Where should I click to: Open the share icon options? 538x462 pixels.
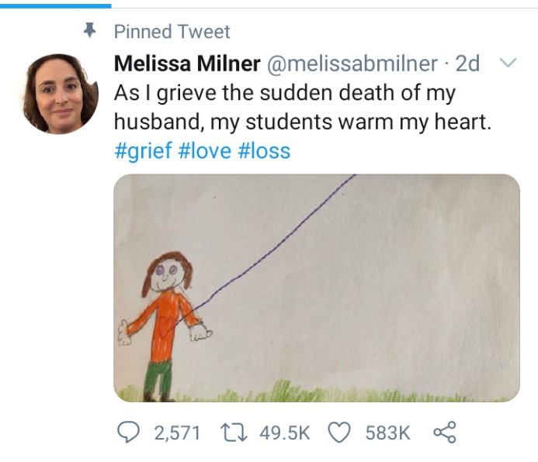[x=445, y=433]
